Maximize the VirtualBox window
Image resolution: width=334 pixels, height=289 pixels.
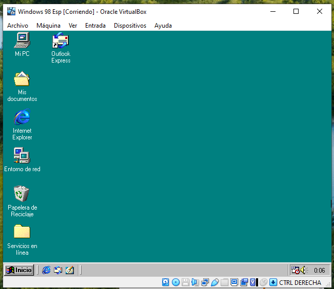296,11
